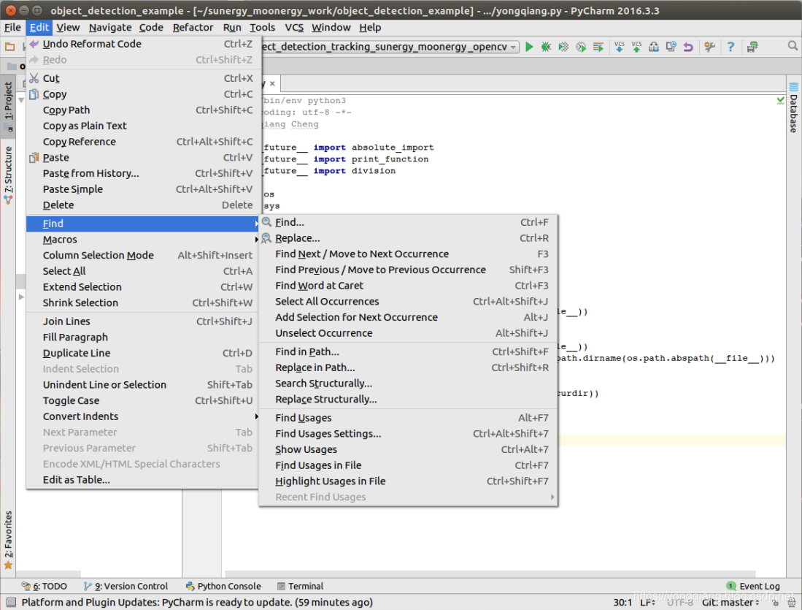The image size is (802, 610).
Task: Commit changes to VCS
Action: click(x=636, y=46)
